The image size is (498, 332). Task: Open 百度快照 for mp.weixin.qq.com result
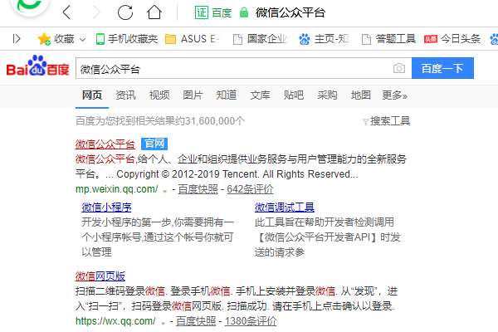tap(198, 189)
